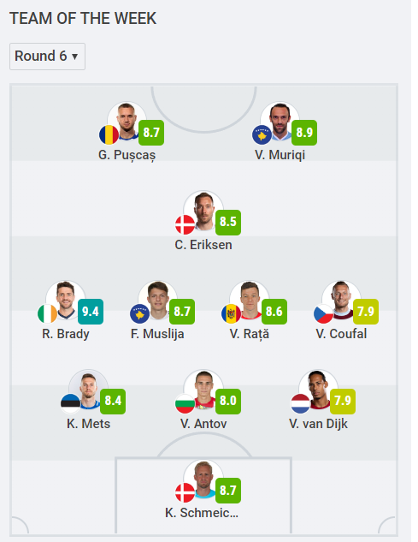The image size is (418, 542).
Task: Click the Ireland flag icon
Action: pos(48,313)
